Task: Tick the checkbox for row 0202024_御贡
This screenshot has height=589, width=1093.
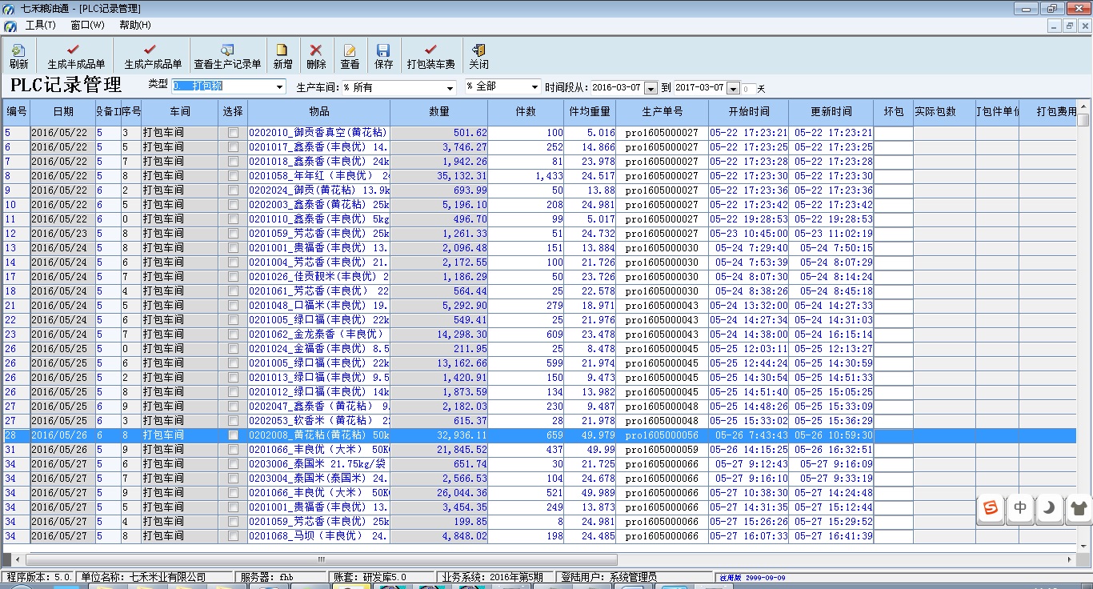Action: click(x=233, y=190)
